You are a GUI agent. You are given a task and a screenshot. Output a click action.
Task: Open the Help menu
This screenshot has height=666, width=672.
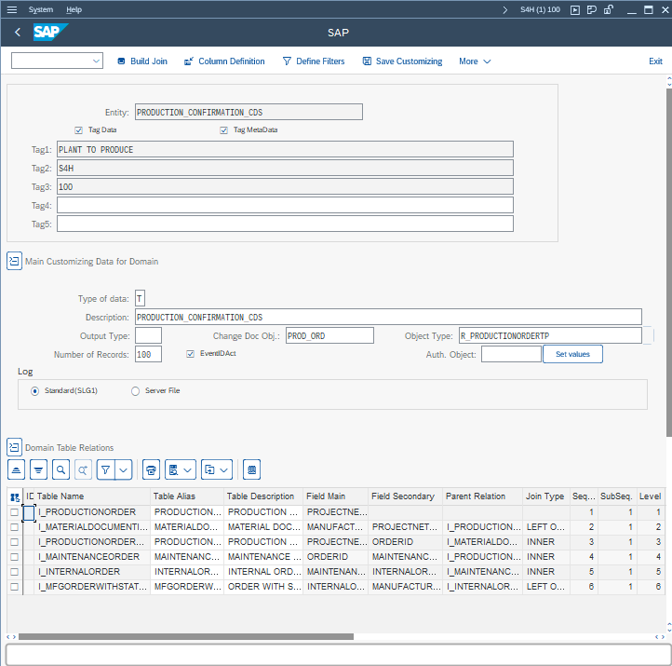pos(74,9)
